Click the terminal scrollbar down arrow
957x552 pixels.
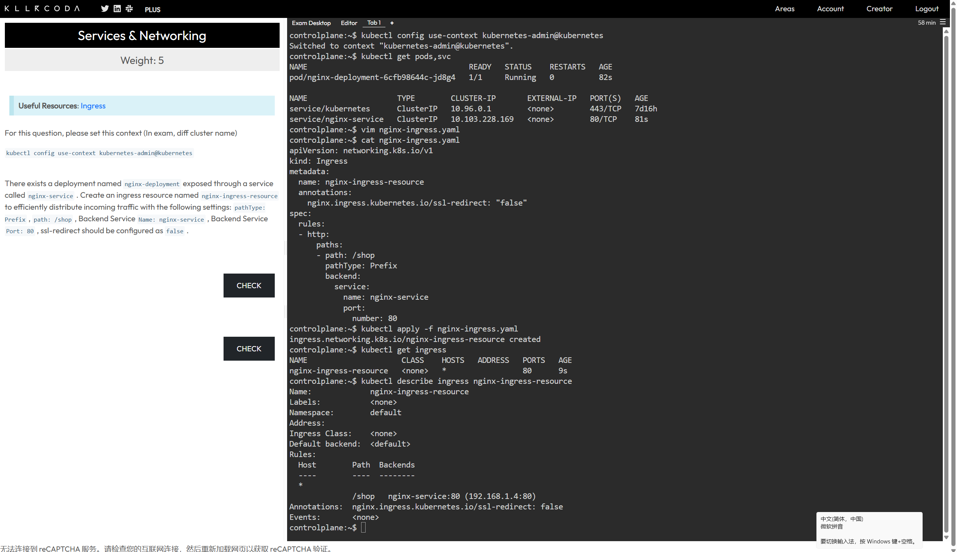(946, 537)
